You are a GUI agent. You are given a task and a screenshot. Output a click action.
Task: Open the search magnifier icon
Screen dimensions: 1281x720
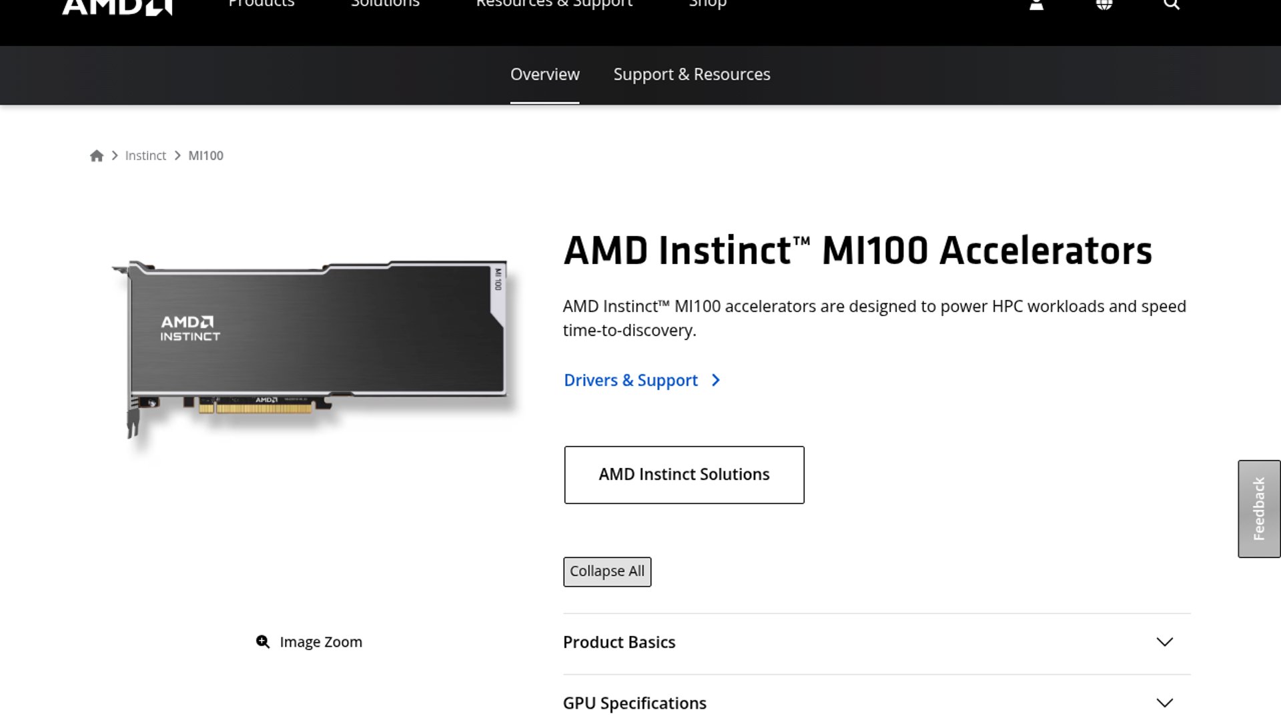coord(1172,5)
